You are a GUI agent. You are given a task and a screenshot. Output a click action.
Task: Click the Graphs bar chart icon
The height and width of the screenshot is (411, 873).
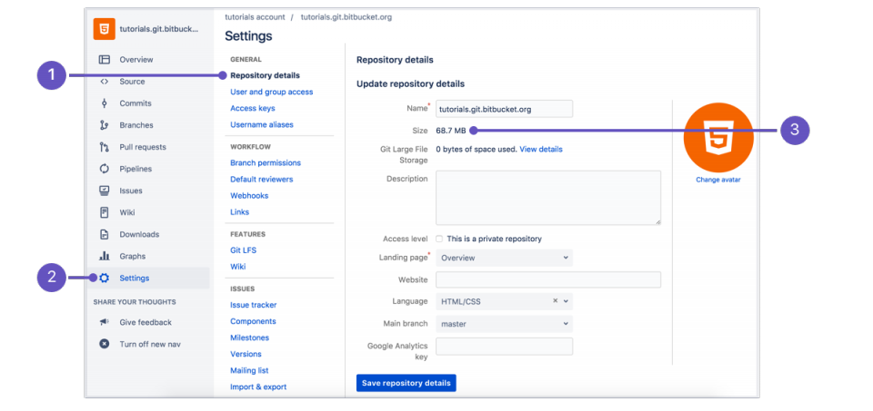105,256
